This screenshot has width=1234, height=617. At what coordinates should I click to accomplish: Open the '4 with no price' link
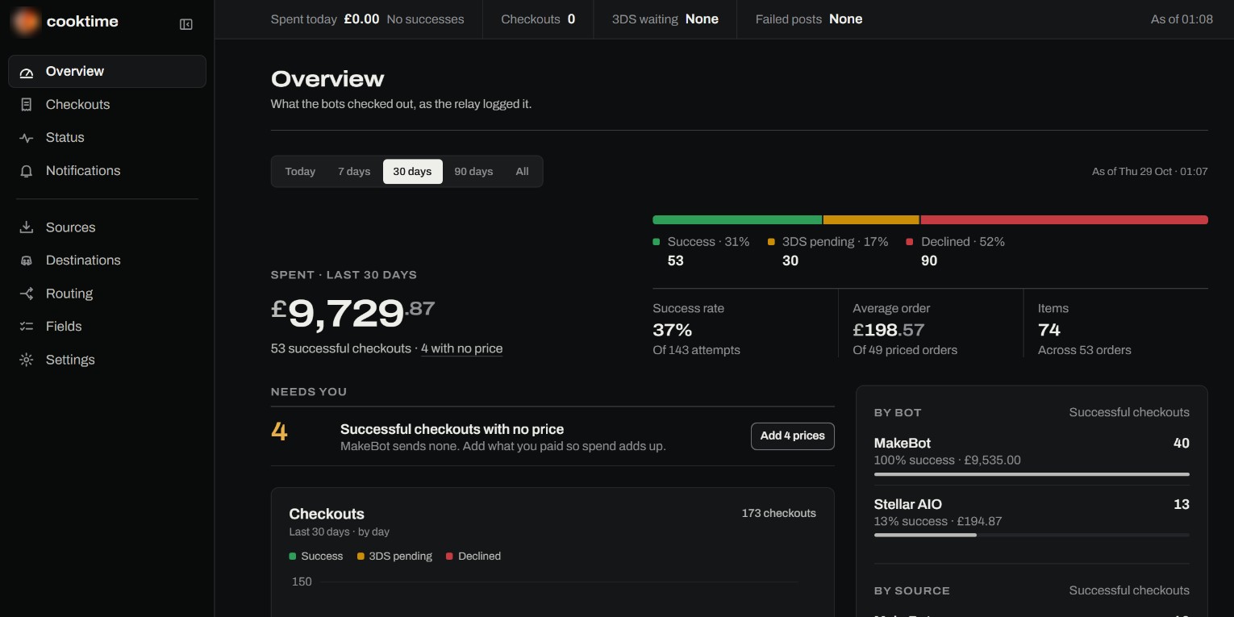[461, 348]
